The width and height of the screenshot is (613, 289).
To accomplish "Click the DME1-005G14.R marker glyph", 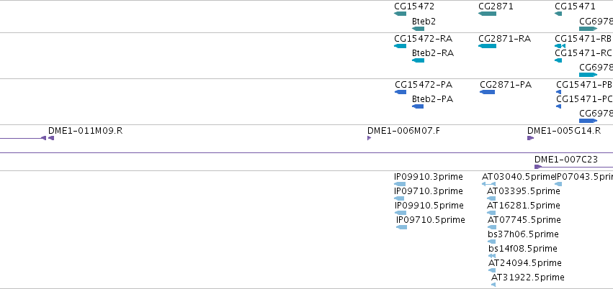I will click(x=530, y=138).
